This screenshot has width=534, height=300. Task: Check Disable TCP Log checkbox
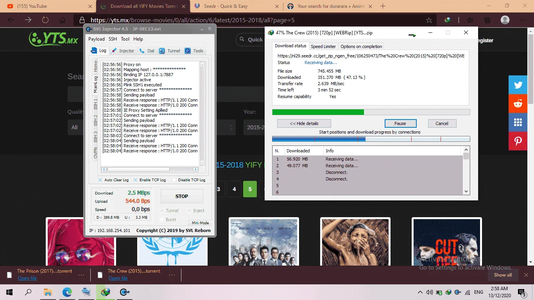174,180
